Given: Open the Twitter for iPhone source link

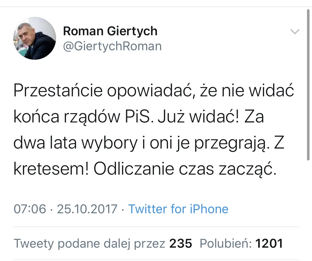Looking at the screenshot, I should coord(178,209).
